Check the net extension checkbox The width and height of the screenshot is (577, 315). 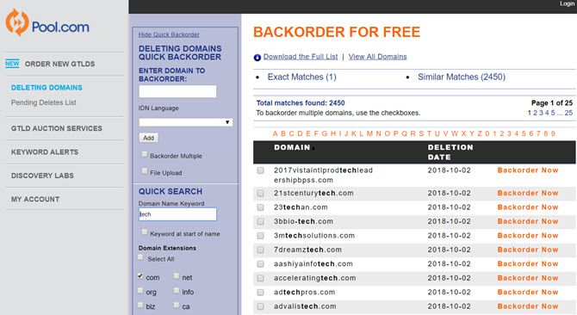point(177,275)
